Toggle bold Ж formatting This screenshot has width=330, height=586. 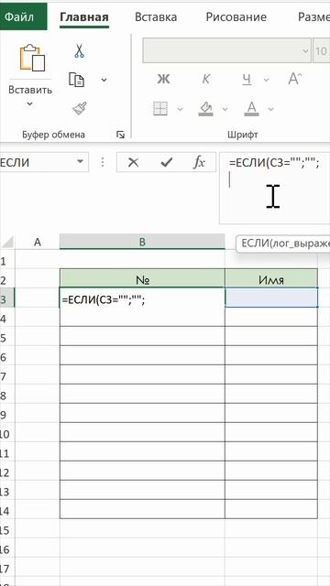[x=163, y=79]
